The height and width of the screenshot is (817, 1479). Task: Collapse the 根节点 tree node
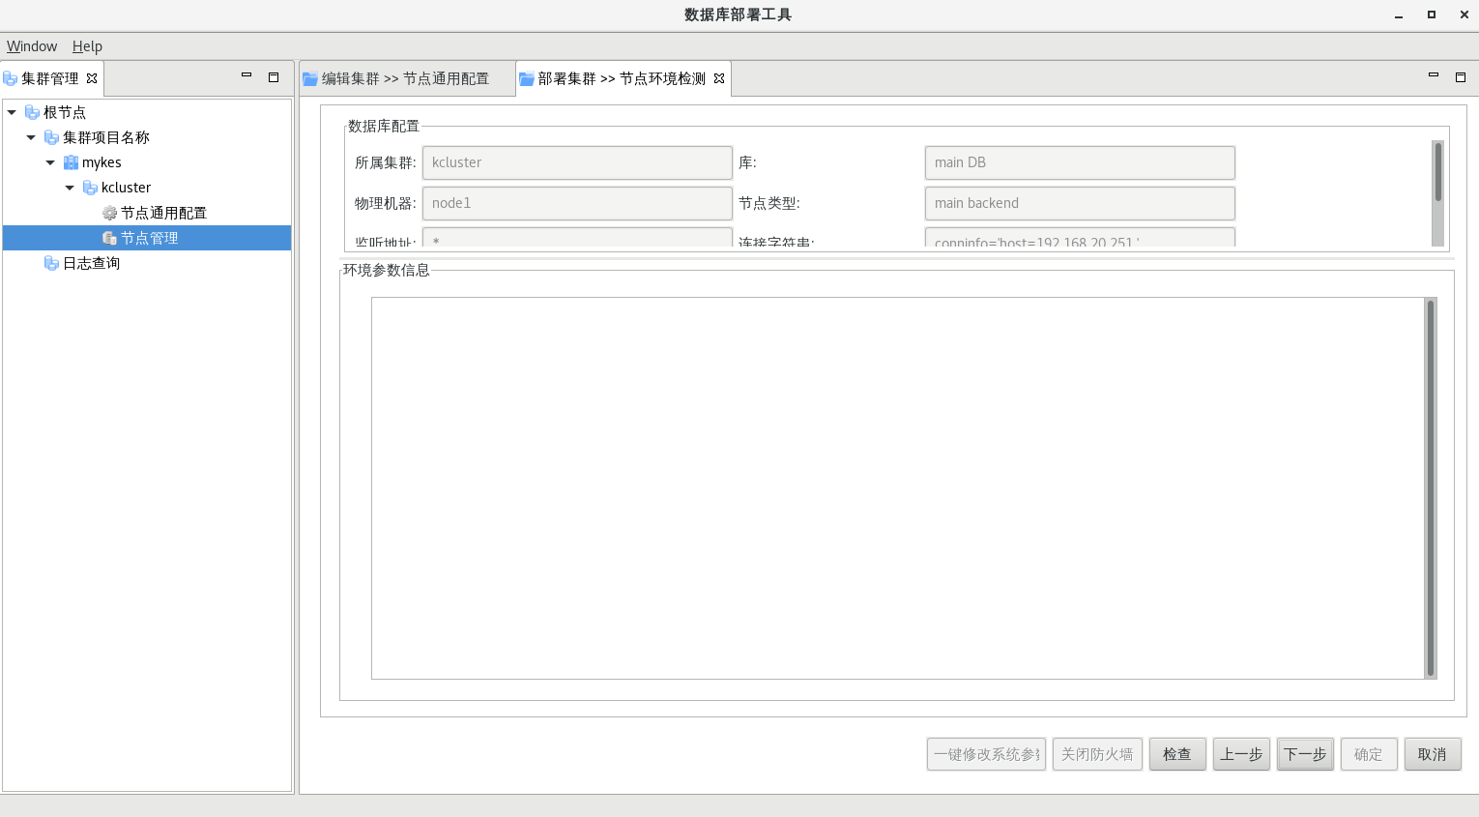(12, 112)
